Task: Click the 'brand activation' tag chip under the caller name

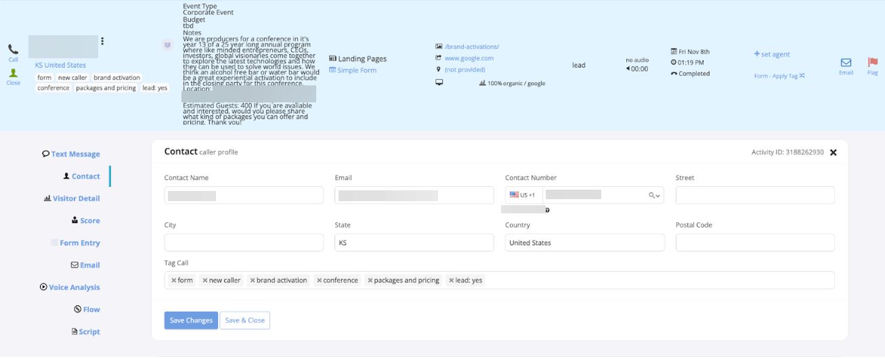Action: (x=117, y=78)
